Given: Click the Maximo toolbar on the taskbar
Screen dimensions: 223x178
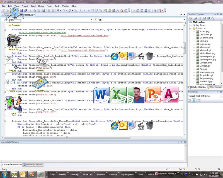Looking at the screenshot, I should click(x=101, y=174).
